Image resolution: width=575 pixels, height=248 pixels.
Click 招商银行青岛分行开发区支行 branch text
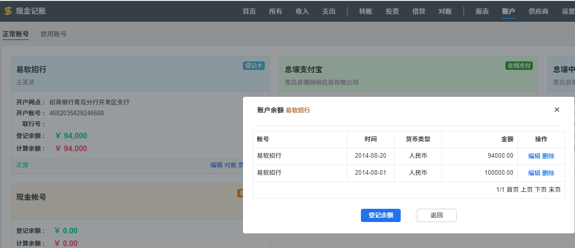[89, 102]
